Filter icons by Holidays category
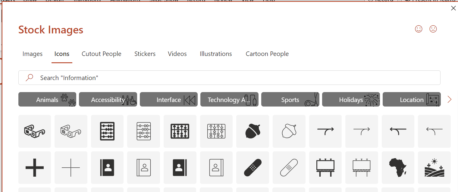The width and height of the screenshot is (458, 192). point(351,99)
